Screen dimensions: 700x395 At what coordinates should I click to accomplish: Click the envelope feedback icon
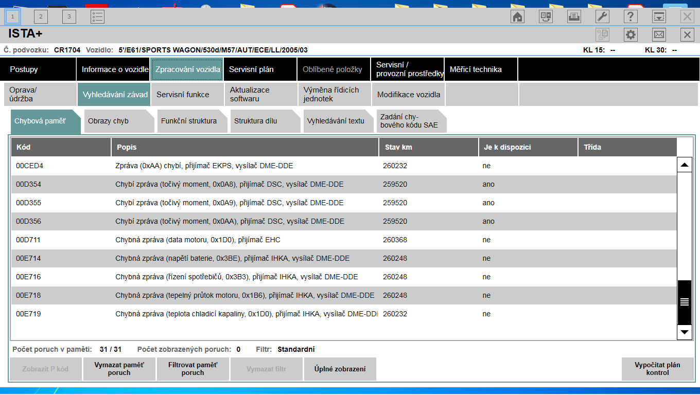pyautogui.click(x=659, y=35)
